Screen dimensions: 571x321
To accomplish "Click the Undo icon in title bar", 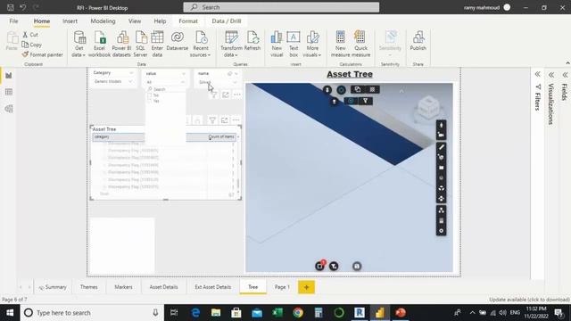I will [22, 7].
